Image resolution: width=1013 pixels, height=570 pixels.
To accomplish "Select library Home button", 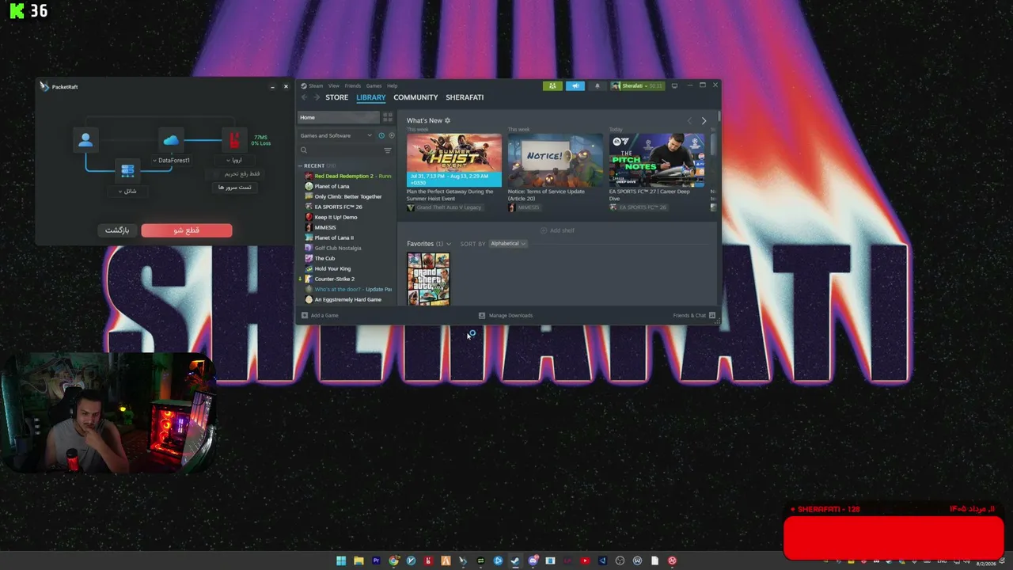I will coord(339,117).
